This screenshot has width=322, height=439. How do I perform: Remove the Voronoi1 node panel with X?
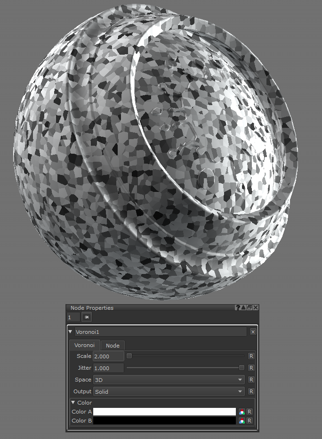(x=253, y=332)
